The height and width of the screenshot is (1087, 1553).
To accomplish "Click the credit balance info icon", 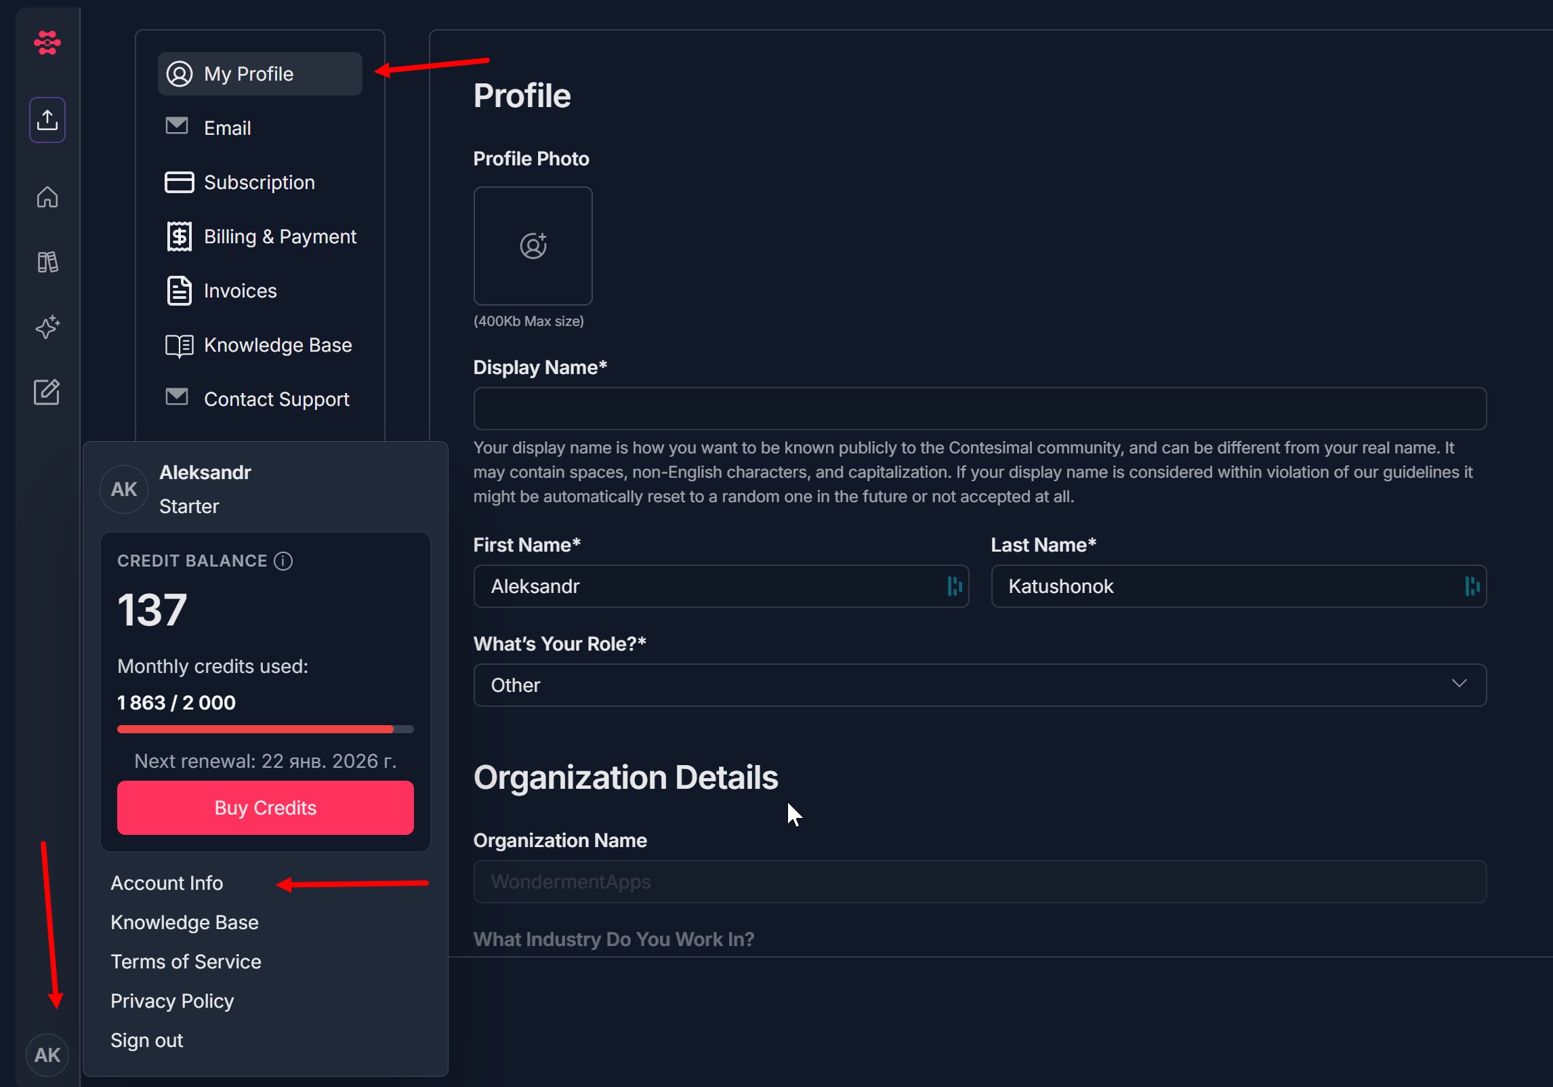I will tap(283, 561).
